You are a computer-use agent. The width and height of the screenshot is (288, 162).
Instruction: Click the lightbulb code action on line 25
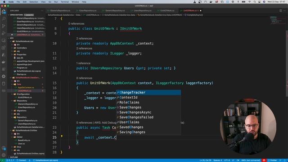click(62, 136)
